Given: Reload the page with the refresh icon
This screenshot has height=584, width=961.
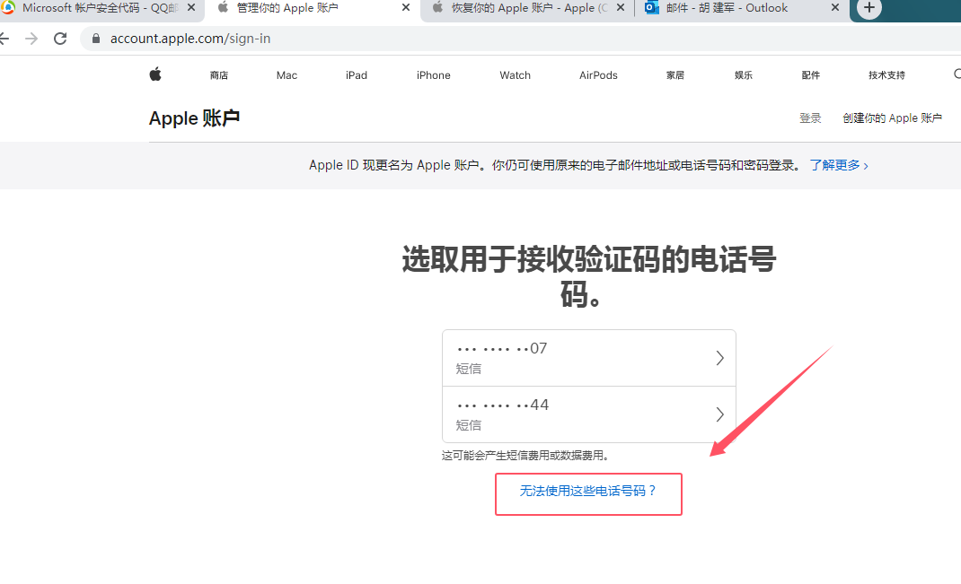Looking at the screenshot, I should (x=60, y=39).
